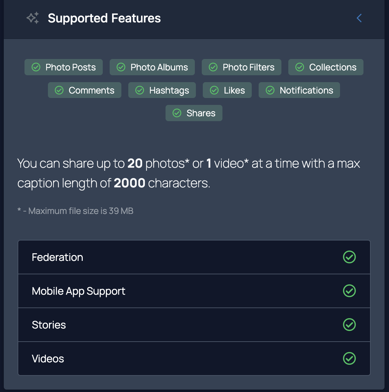
Task: Click the Mobile App Support checkmark
Action: [x=349, y=291]
